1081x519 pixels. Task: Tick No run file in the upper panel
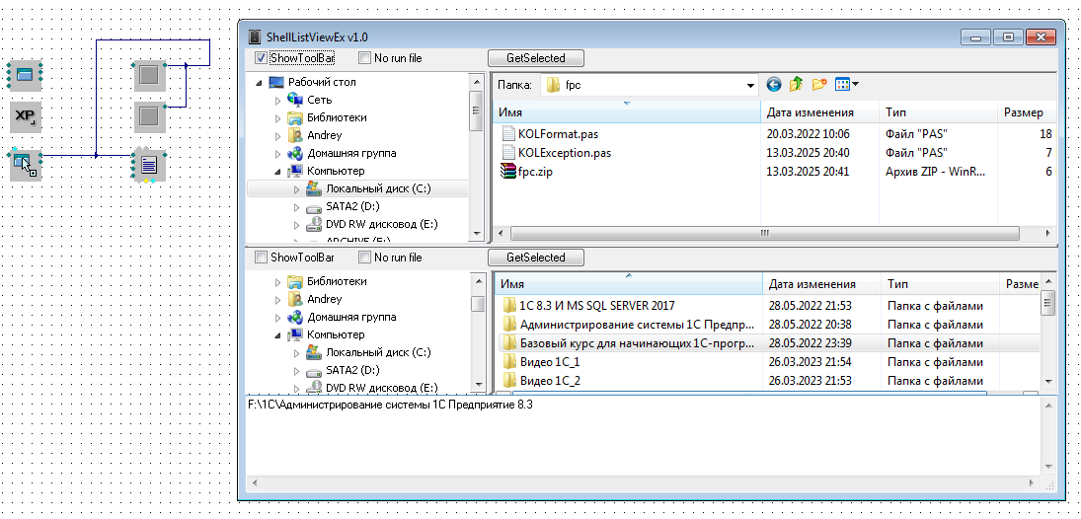pos(365,58)
